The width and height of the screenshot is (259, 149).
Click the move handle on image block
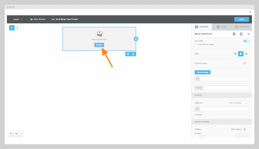pos(136,39)
